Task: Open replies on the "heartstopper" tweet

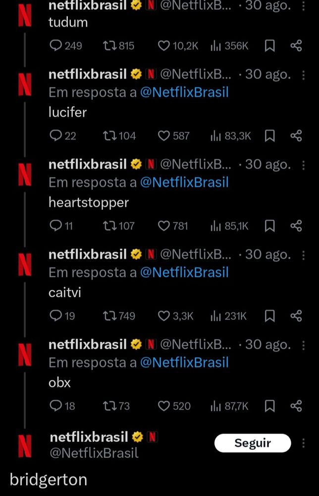Action: pos(61,226)
